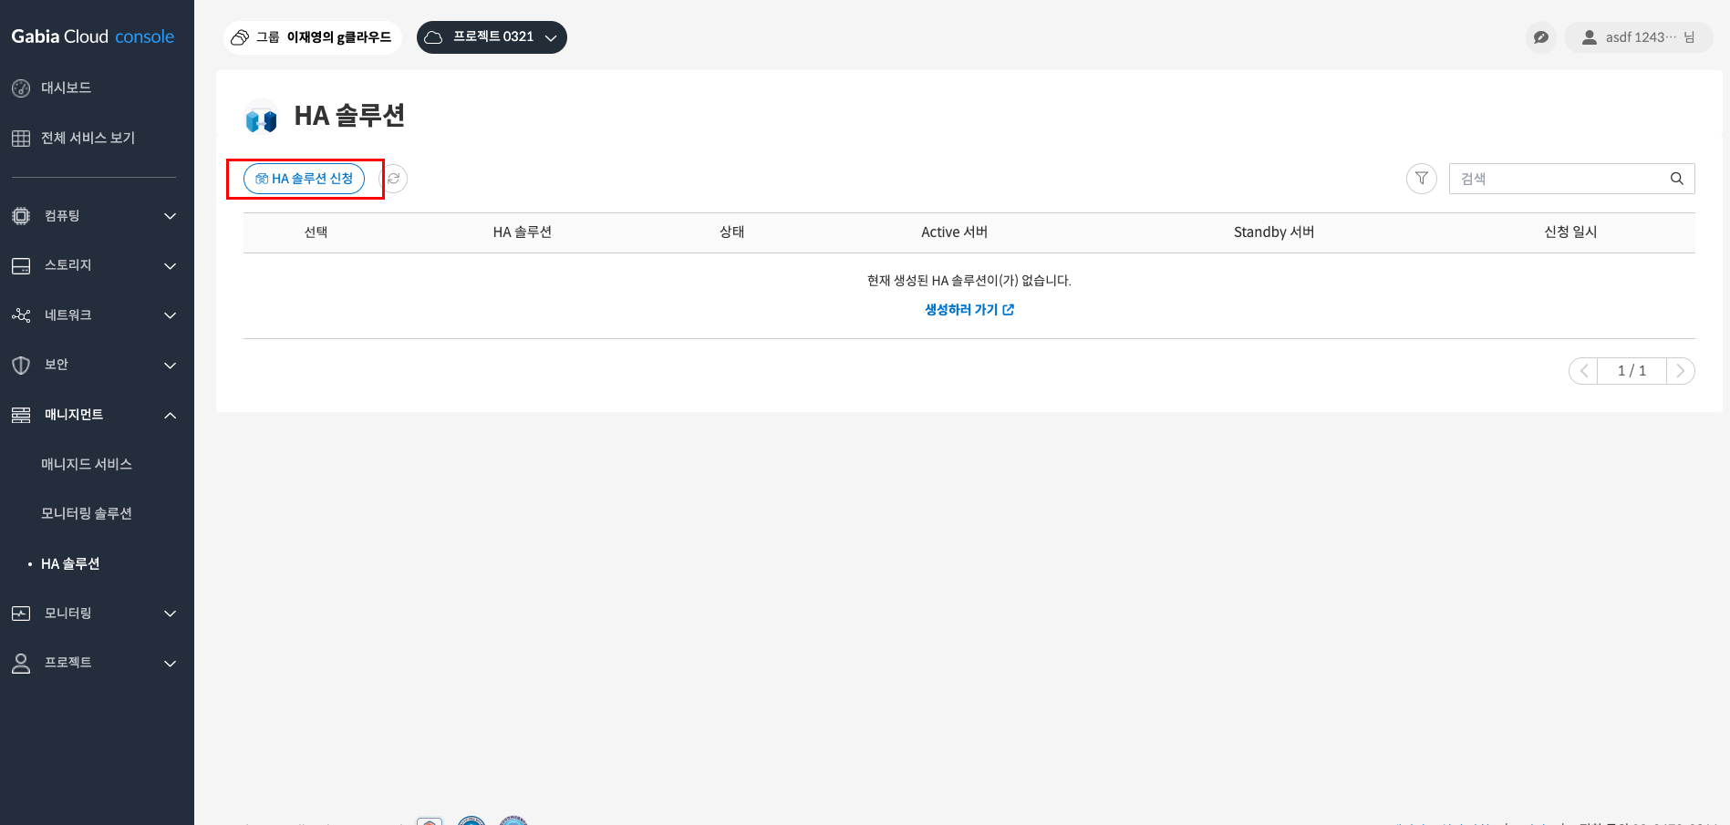Click the 스토리지 drive icon
Image resolution: width=1730 pixels, height=825 pixels.
pos(21,265)
